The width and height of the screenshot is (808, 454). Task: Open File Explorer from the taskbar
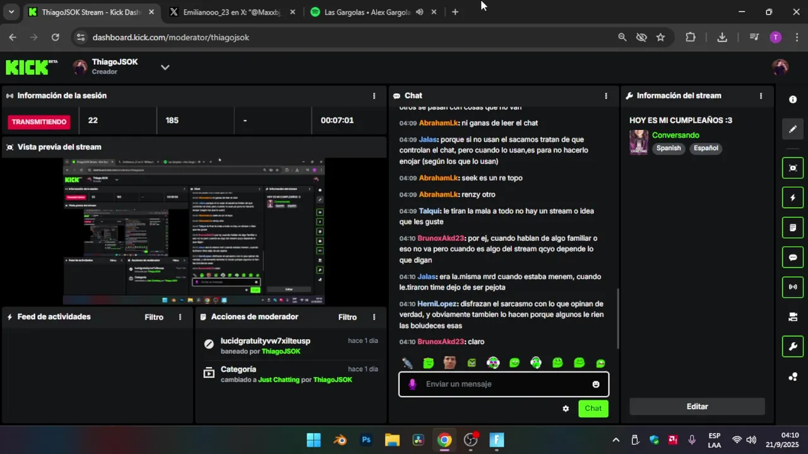tap(392, 440)
